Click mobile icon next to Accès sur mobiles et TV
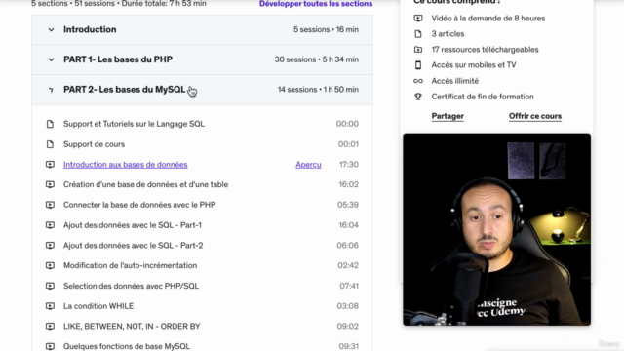This screenshot has width=624, height=351. [x=418, y=65]
